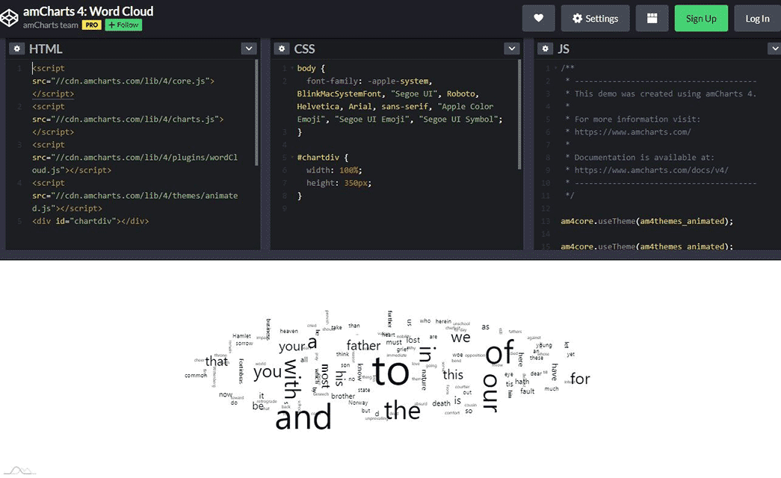The width and height of the screenshot is (781, 478).
Task: Click the word 'to' in the cloud
Action: pos(390,372)
